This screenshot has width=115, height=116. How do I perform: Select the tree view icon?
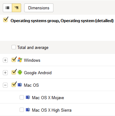click(16, 8)
